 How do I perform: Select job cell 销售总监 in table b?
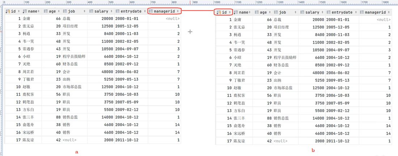(285, 118)
